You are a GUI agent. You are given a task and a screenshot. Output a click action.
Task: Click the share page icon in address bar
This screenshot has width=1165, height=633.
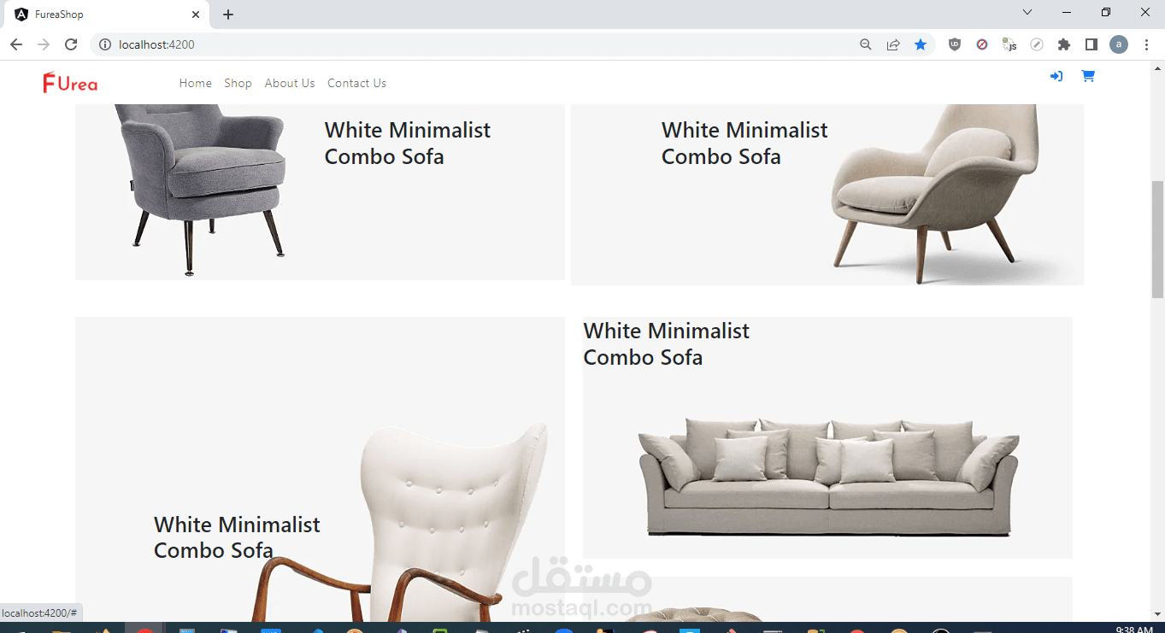(893, 44)
